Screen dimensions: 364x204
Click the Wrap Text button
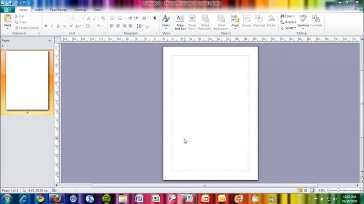pos(192,23)
